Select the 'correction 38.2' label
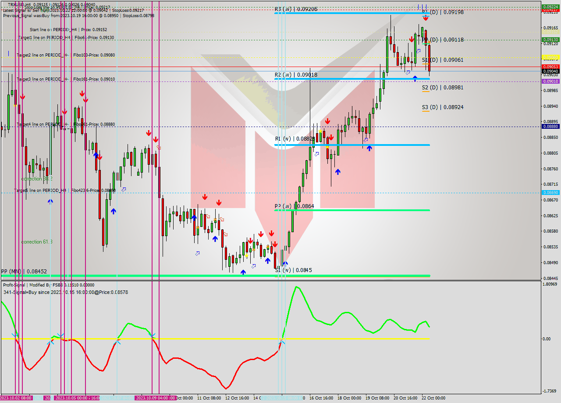Screen dimensions: 561x403 click(37, 179)
